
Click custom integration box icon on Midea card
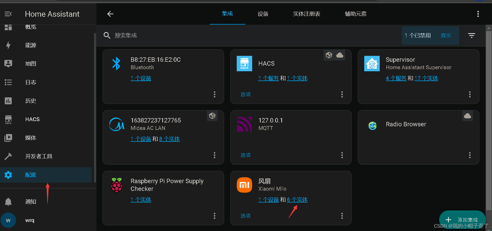(212, 116)
